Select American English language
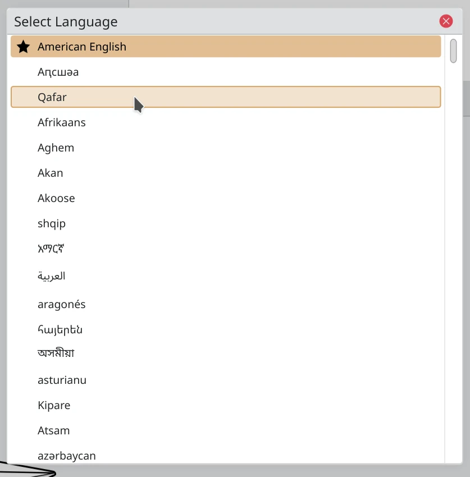470x477 pixels. coord(226,47)
